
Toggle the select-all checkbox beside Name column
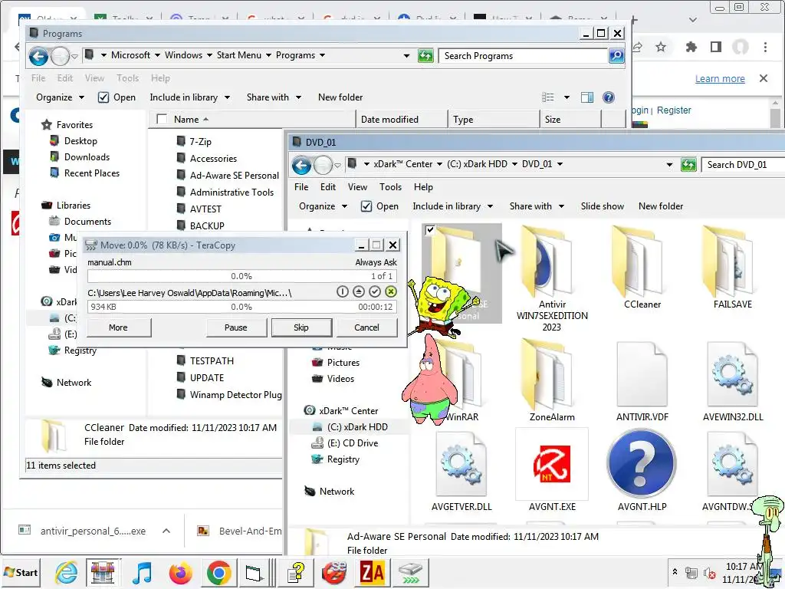coord(162,119)
